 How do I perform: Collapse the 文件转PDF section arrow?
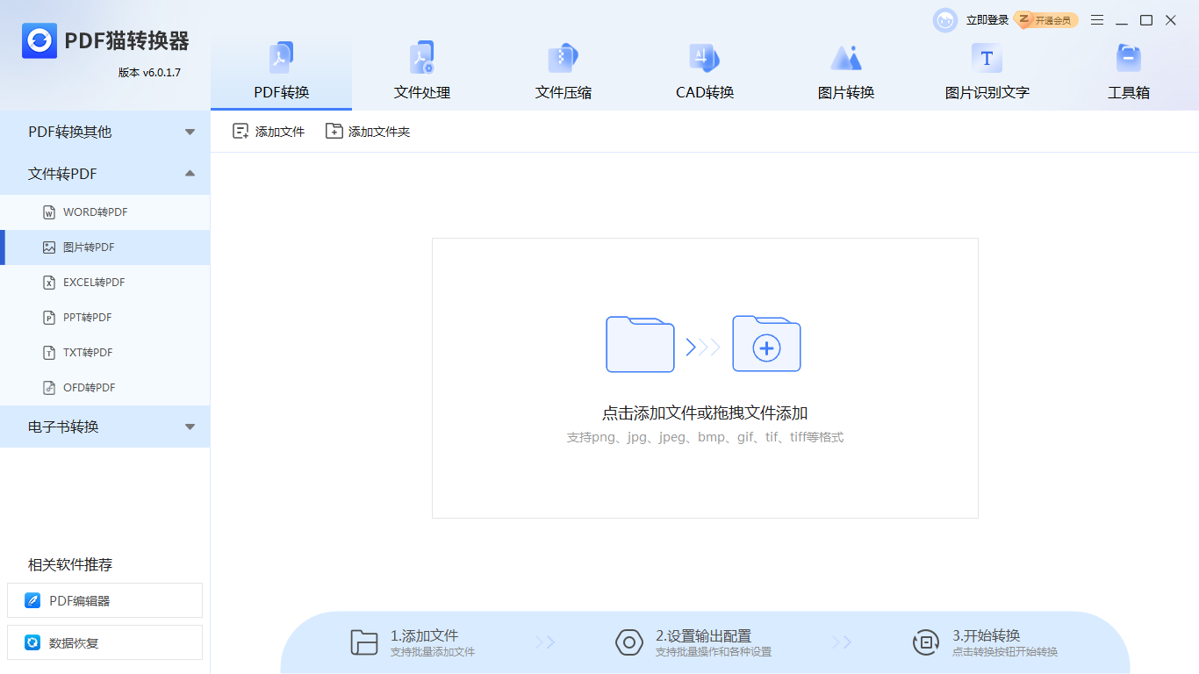[x=190, y=174]
